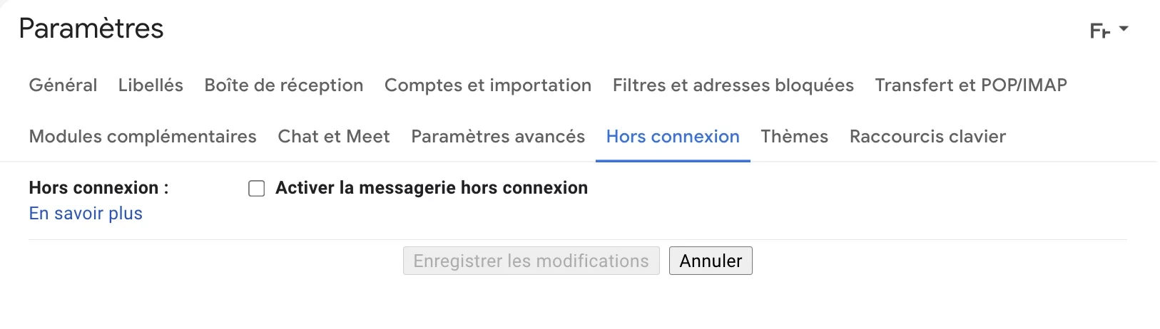The image size is (1160, 329).
Task: Open the Général settings tab
Action: click(63, 85)
